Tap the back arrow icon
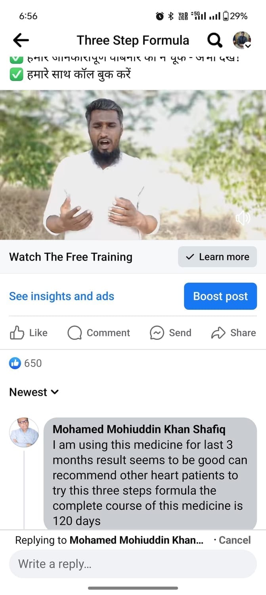 click(21, 40)
